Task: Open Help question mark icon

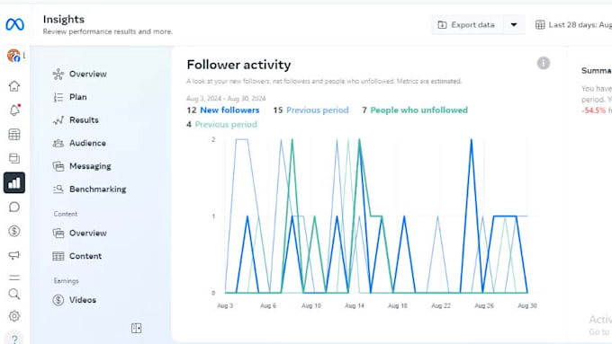Action: point(14,340)
